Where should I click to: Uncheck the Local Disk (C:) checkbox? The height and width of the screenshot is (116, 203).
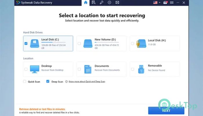pyautogui.click(x=26, y=43)
